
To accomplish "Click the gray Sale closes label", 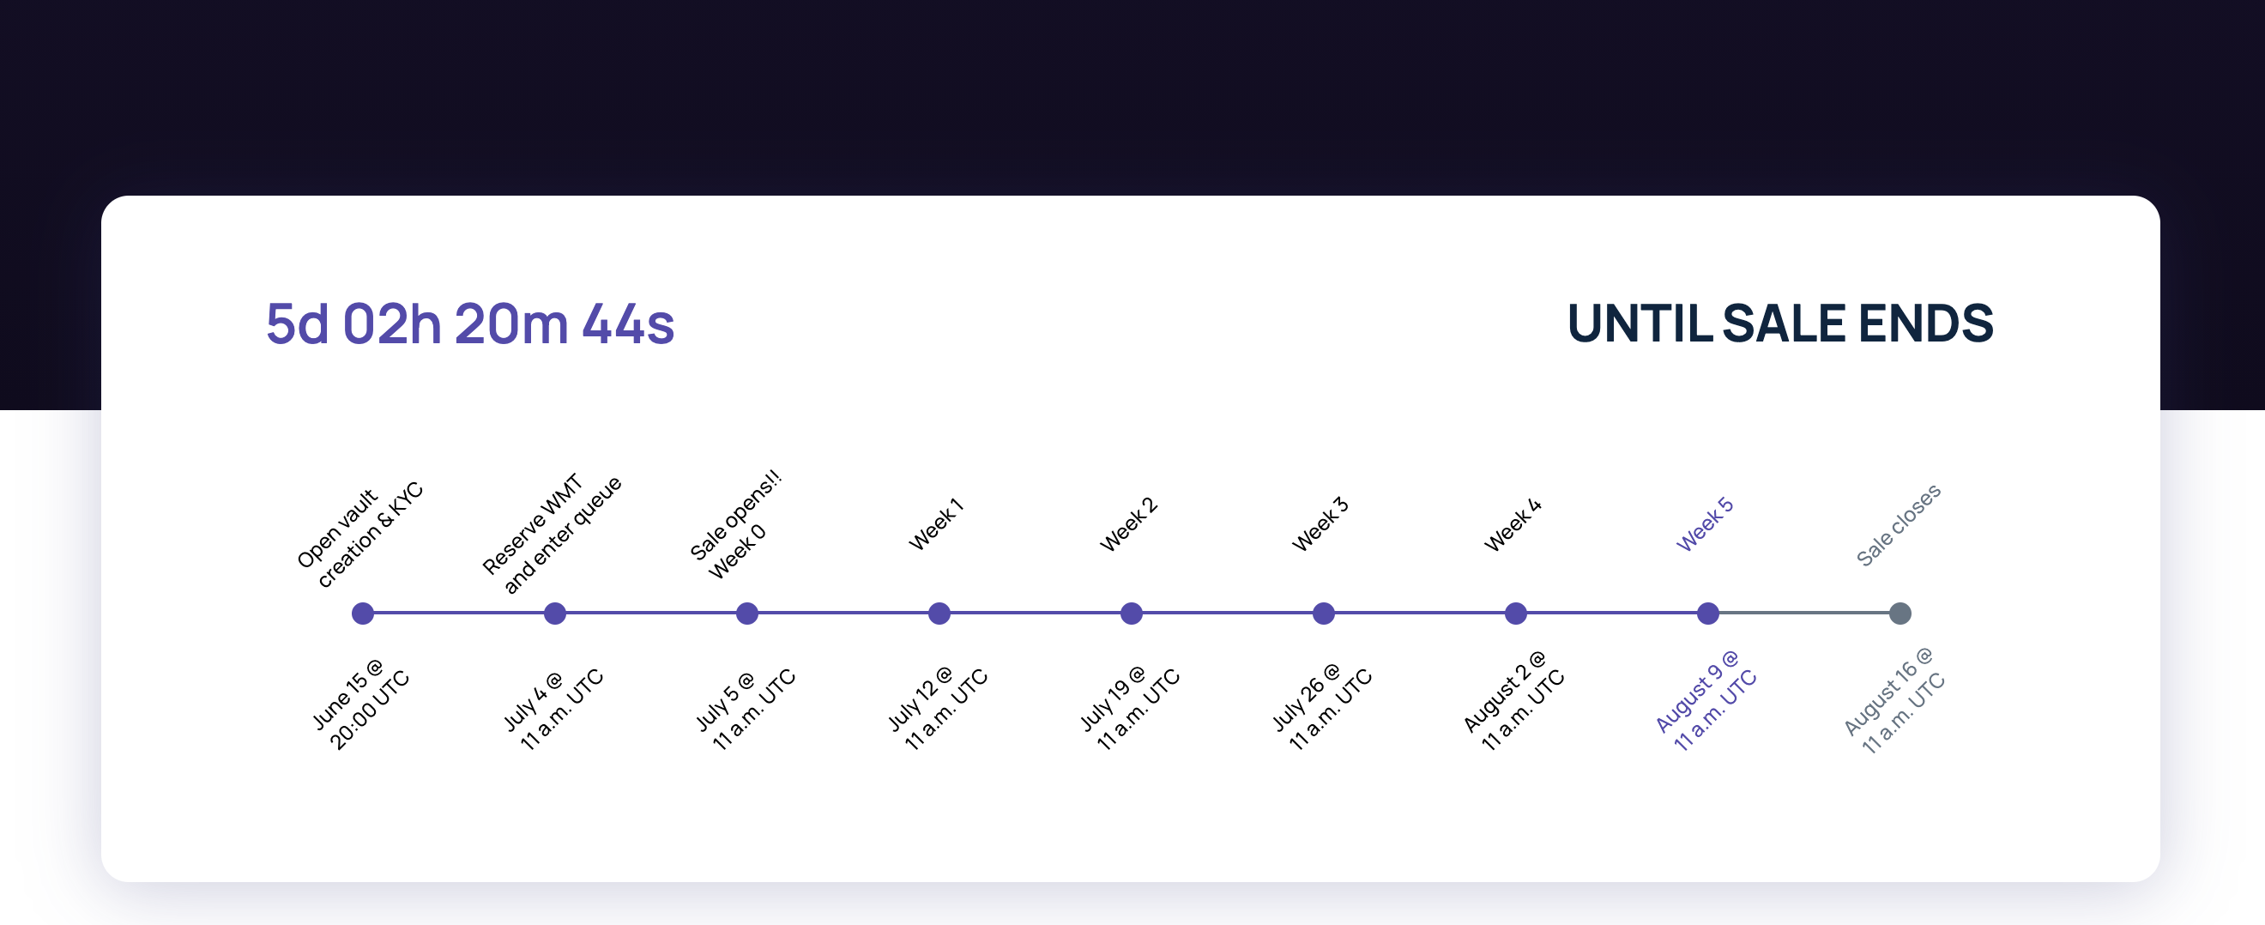I will point(1898,525).
